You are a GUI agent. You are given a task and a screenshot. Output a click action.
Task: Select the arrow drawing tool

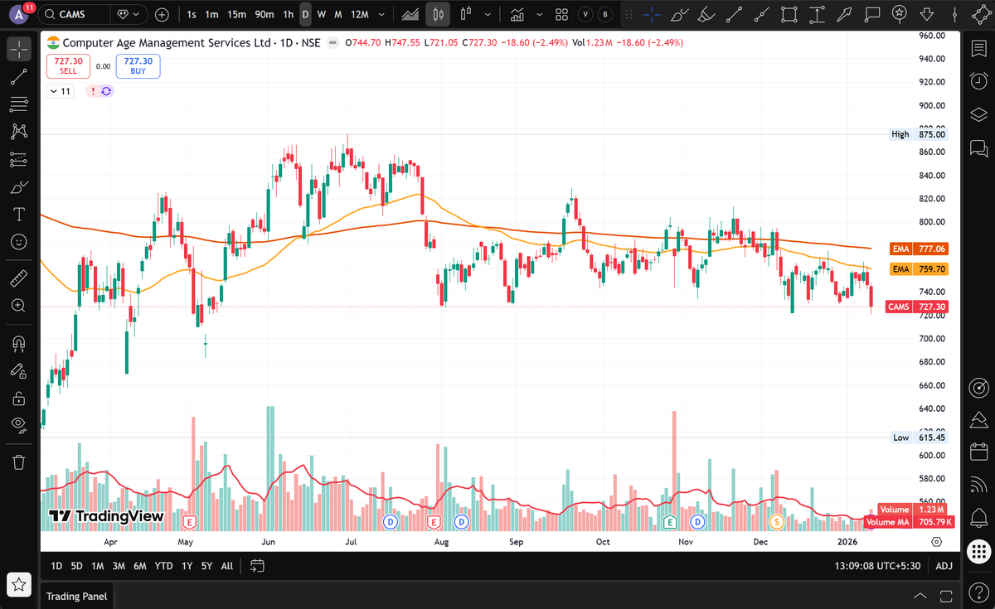(x=844, y=14)
